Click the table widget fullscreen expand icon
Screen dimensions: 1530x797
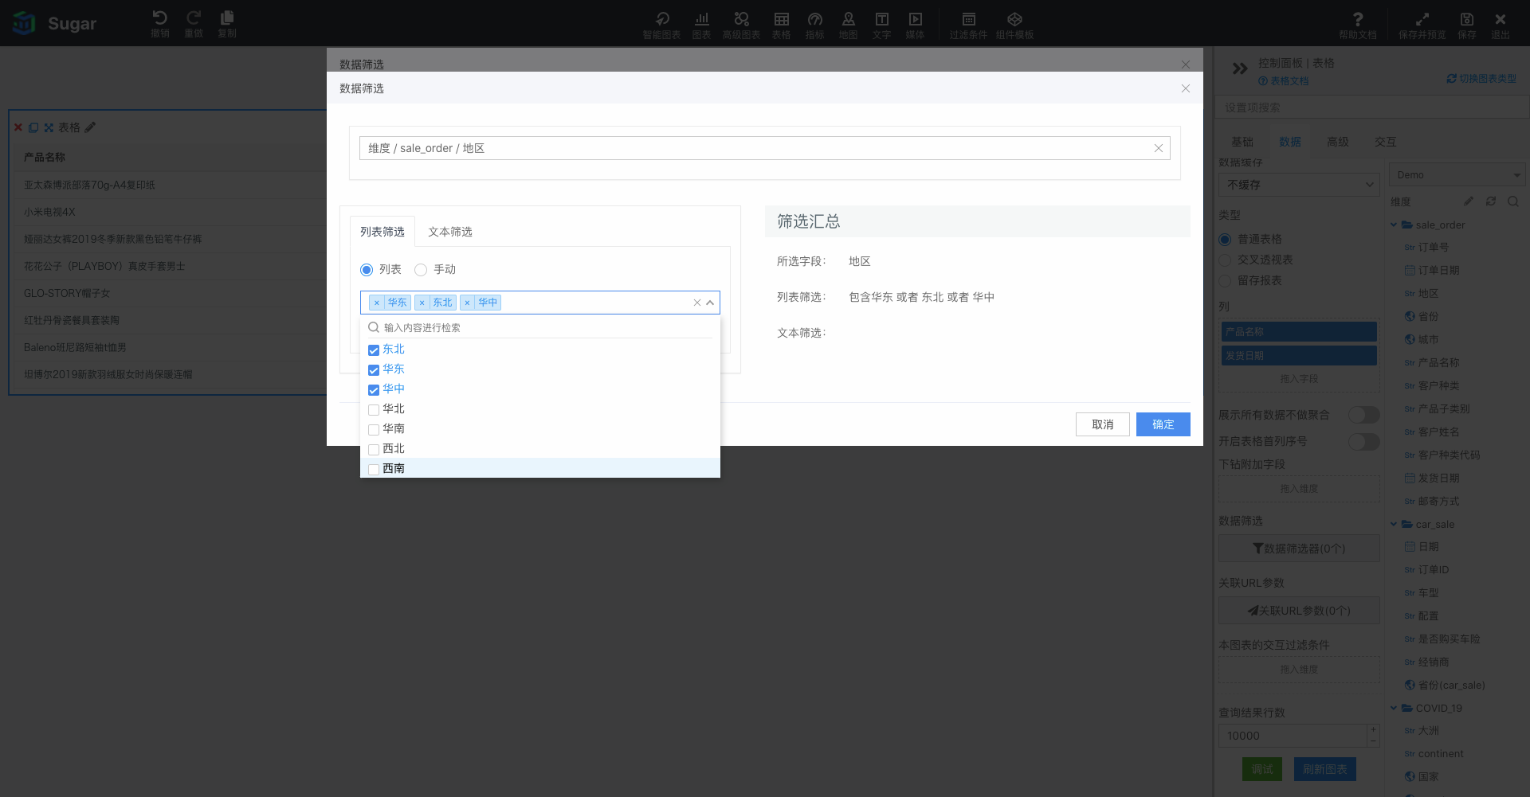[49, 127]
